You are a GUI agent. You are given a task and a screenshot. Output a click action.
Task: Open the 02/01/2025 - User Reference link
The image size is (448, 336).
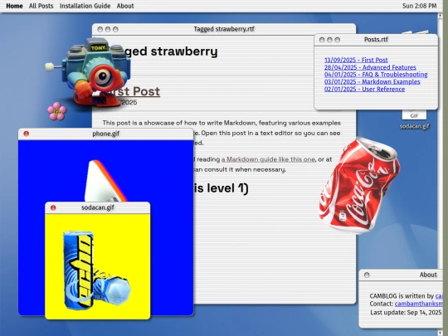click(x=364, y=89)
